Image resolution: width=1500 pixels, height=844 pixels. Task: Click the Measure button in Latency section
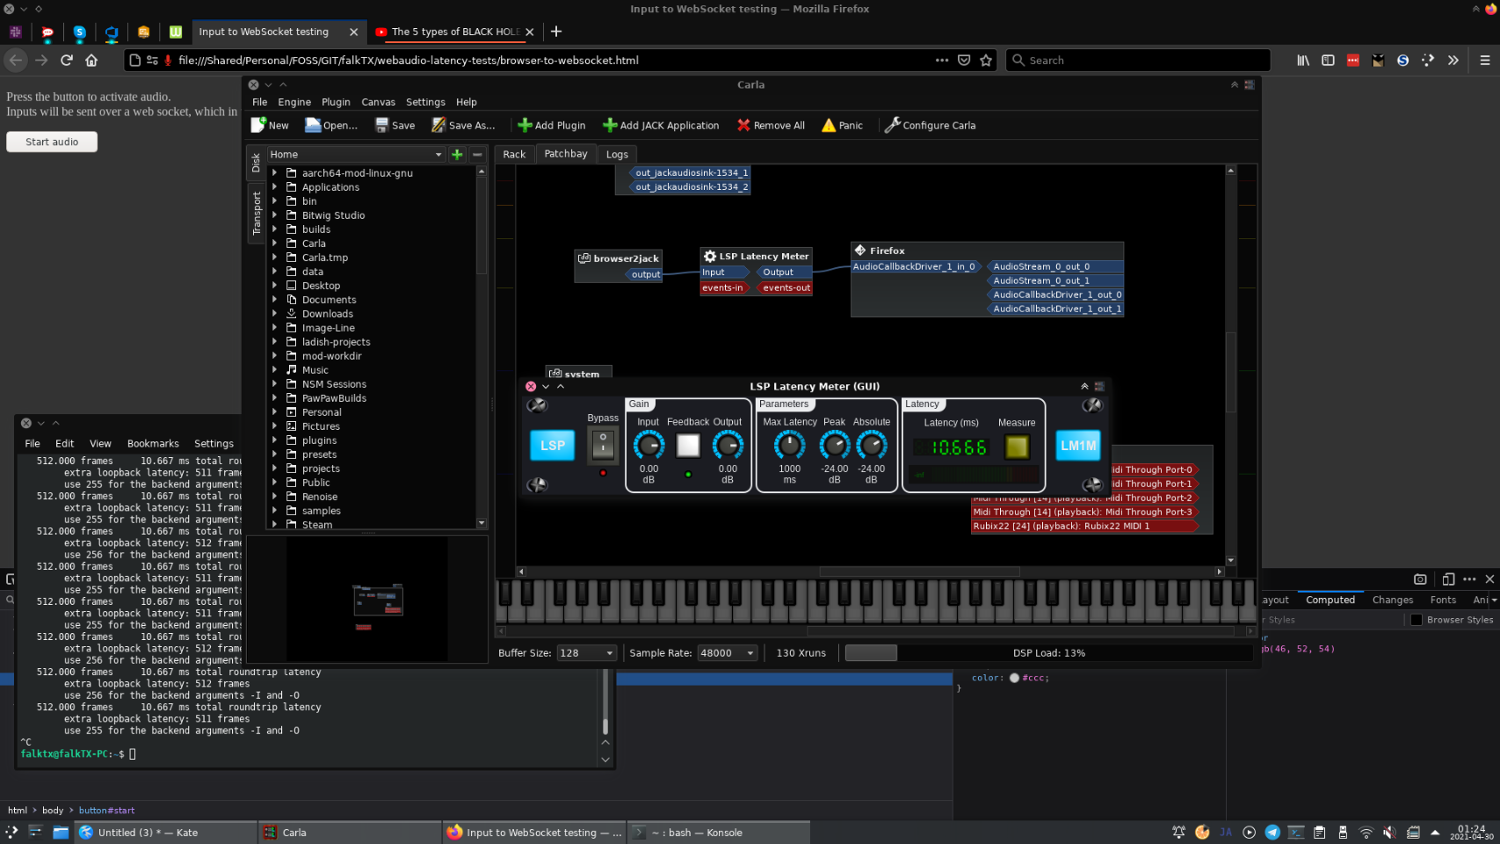click(1017, 447)
